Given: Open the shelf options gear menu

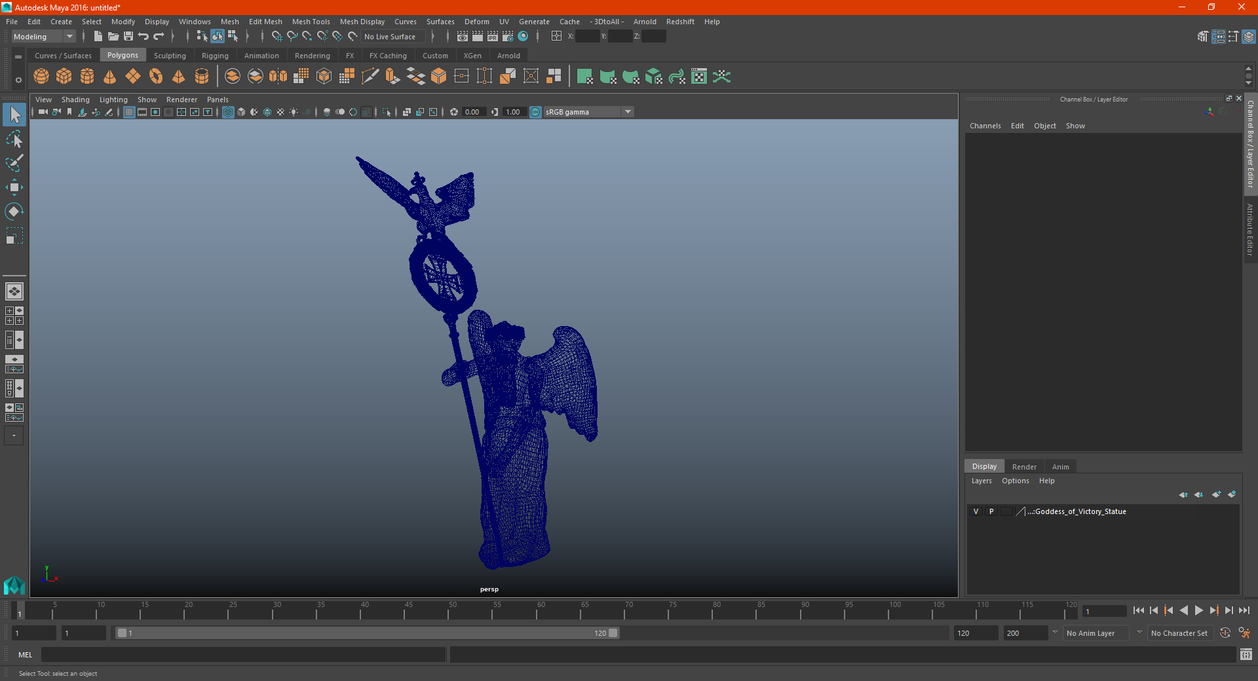Looking at the screenshot, I should click(x=18, y=80).
